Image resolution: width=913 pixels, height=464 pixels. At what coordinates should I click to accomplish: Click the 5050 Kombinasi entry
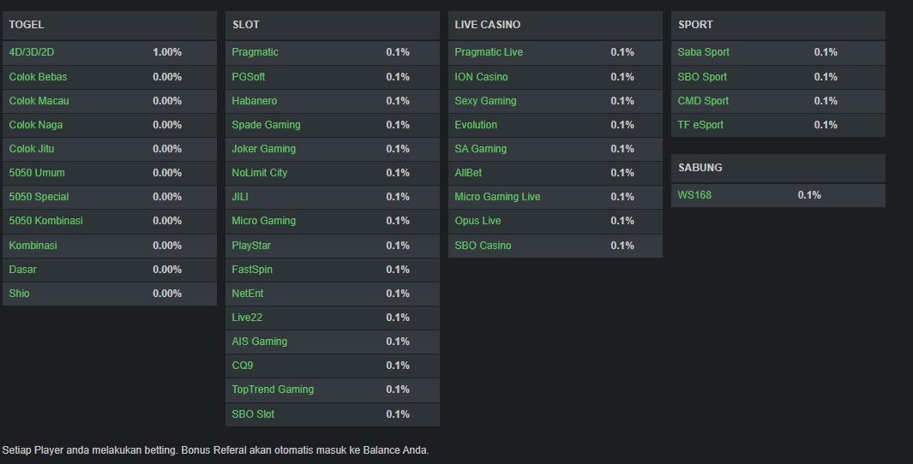point(46,221)
